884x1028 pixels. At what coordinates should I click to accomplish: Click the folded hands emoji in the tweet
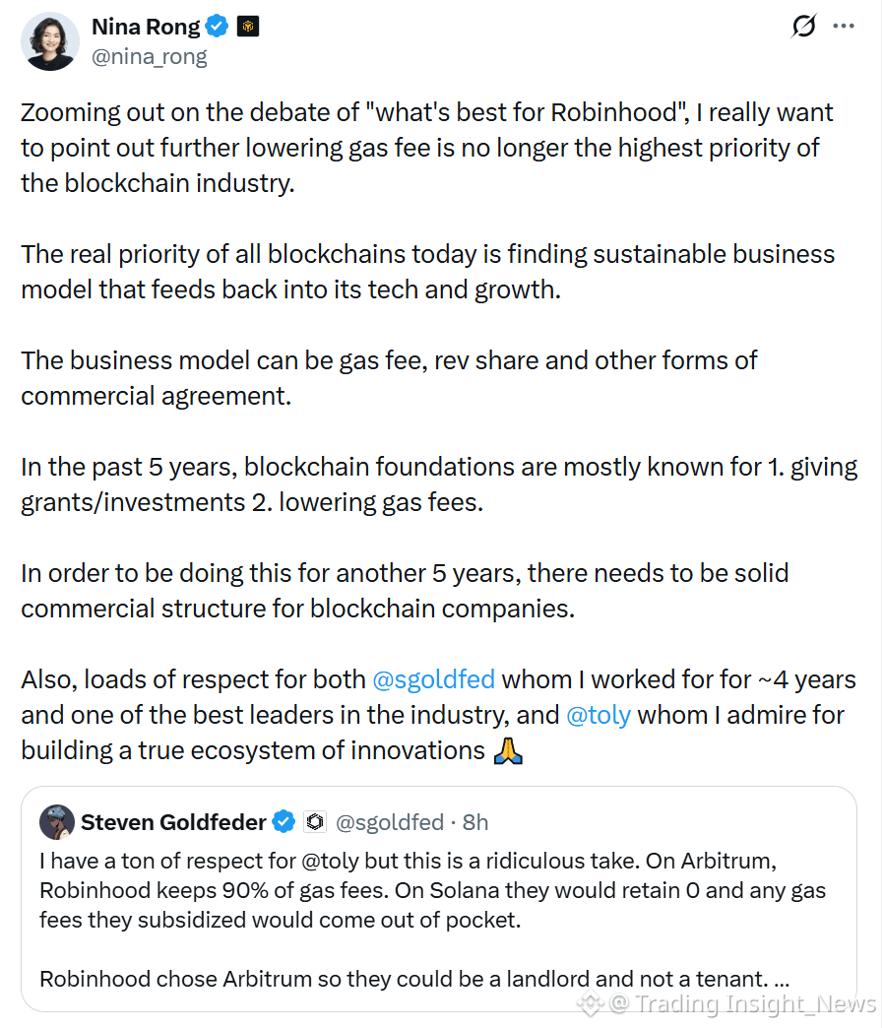click(x=508, y=750)
